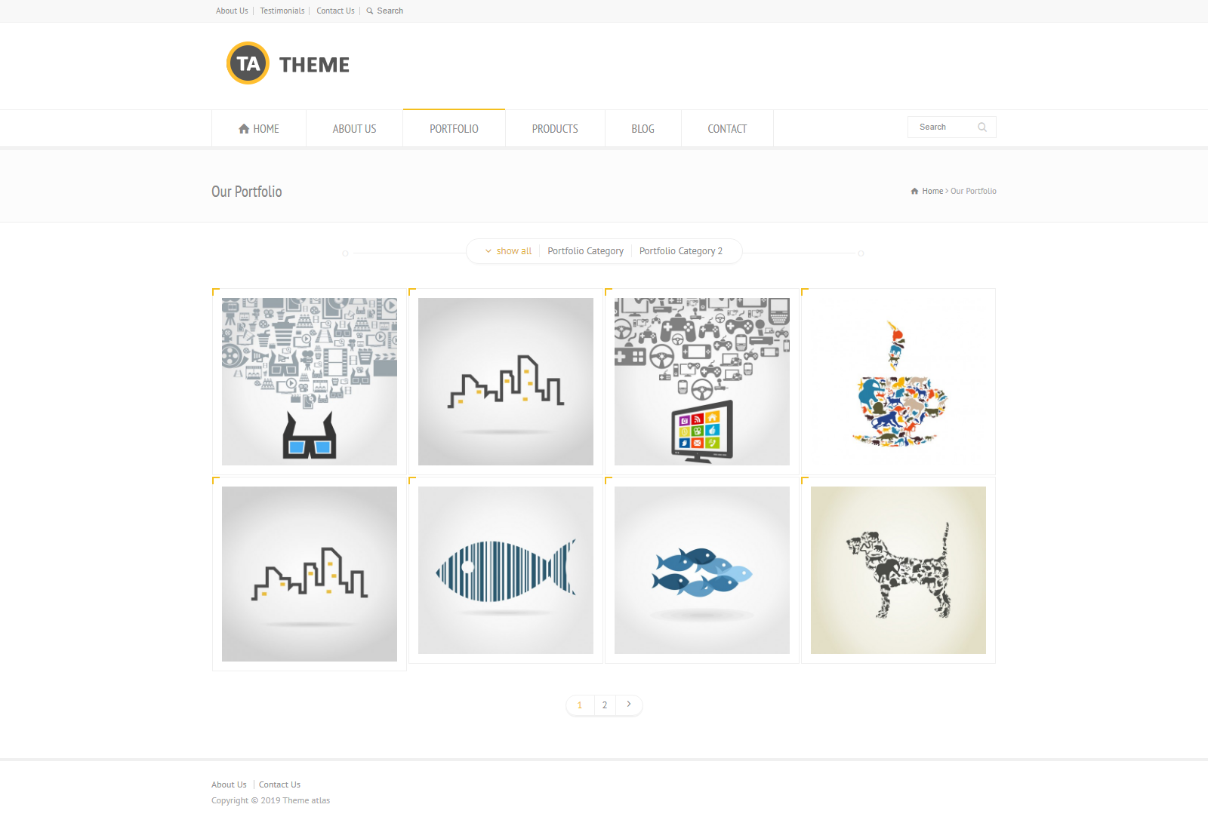The image size is (1208, 832).
Task: Open the barcode fish portfolio item
Action: click(x=506, y=570)
